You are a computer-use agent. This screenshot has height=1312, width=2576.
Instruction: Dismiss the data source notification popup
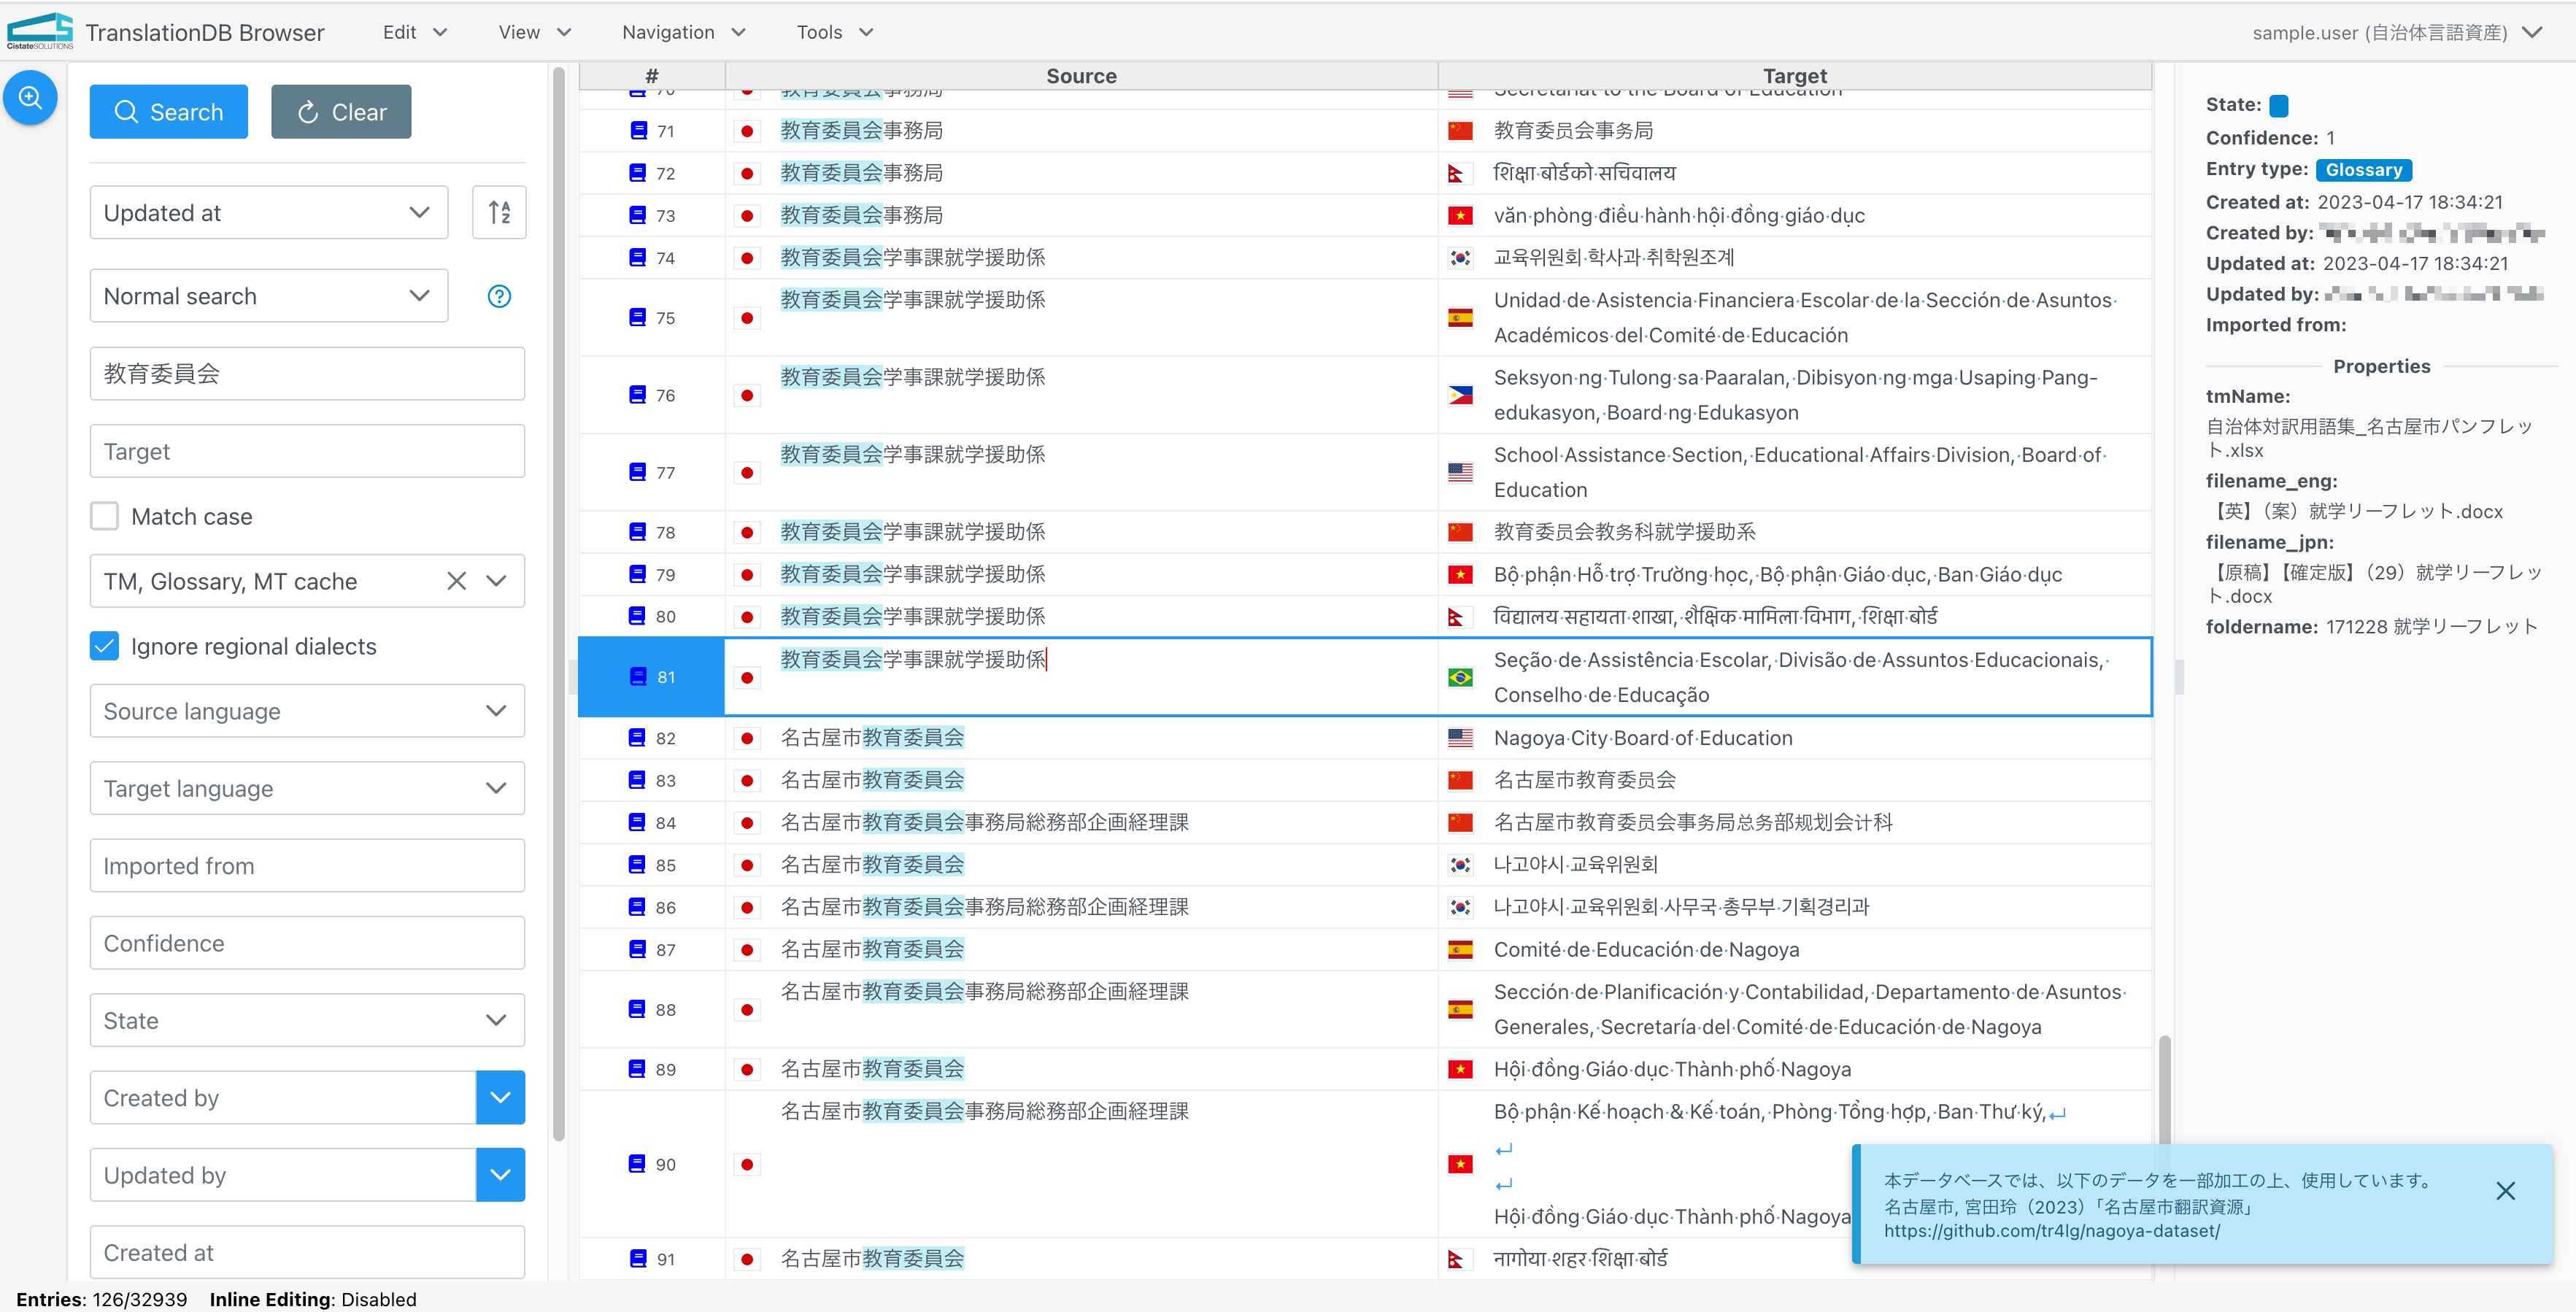point(2506,1190)
